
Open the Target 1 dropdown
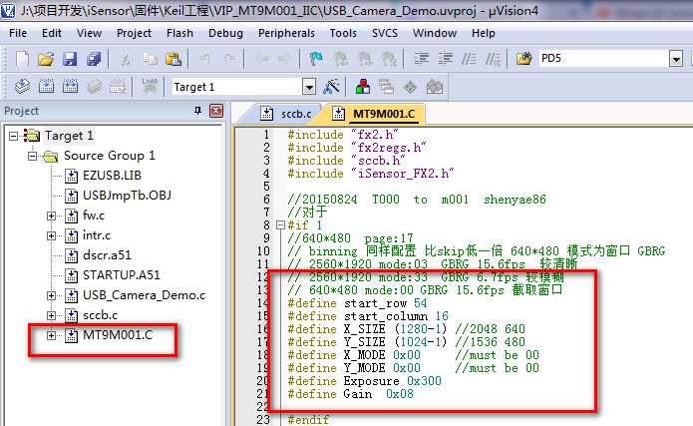click(x=309, y=87)
